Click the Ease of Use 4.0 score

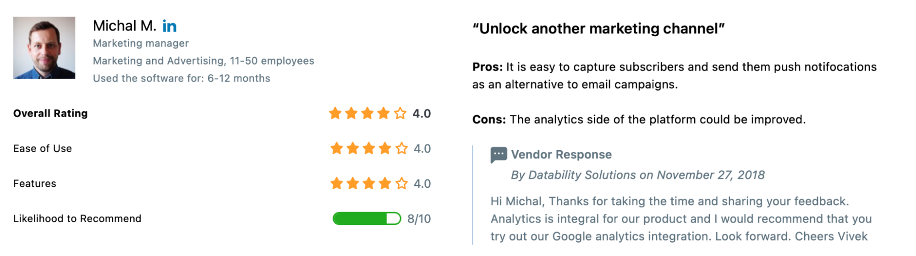point(422,149)
